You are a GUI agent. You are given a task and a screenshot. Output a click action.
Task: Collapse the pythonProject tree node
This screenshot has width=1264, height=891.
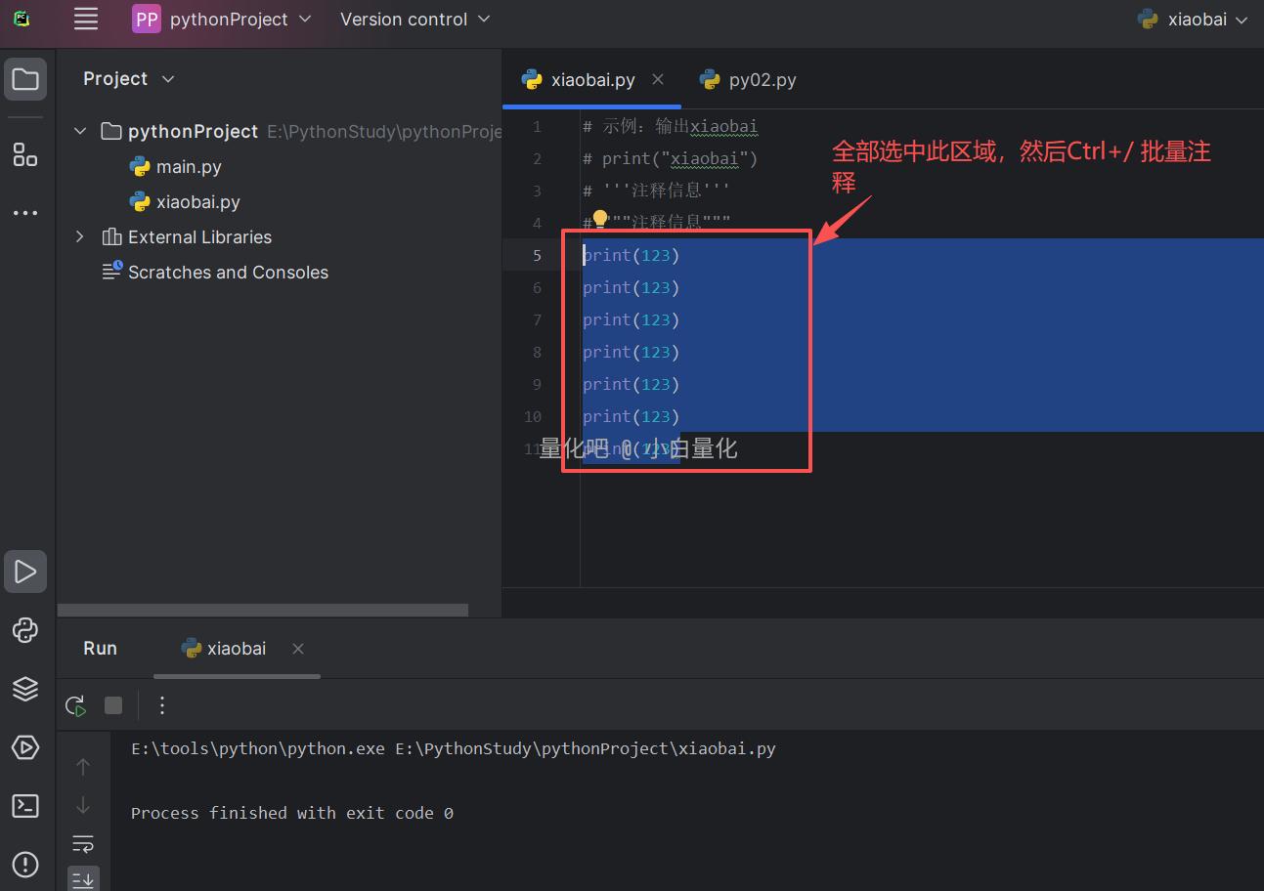point(80,131)
